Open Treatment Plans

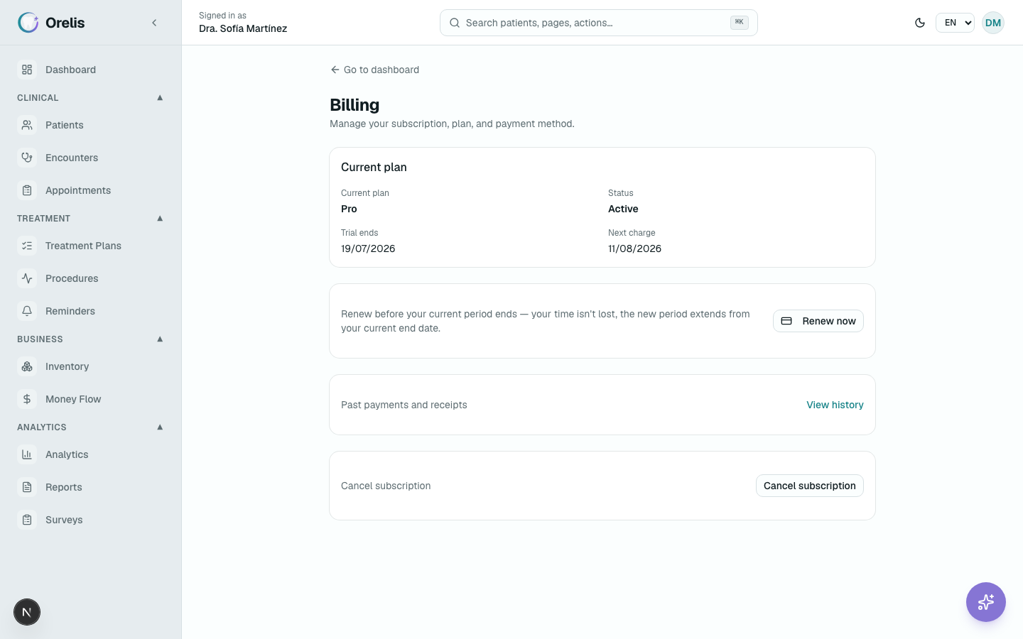(x=91, y=246)
